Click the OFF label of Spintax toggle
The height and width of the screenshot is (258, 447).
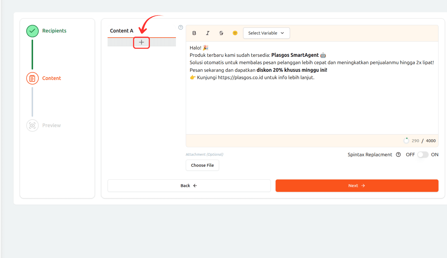(x=410, y=155)
